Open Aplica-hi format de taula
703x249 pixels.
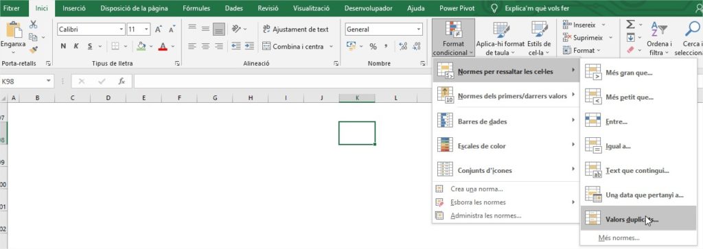pyautogui.click(x=500, y=38)
